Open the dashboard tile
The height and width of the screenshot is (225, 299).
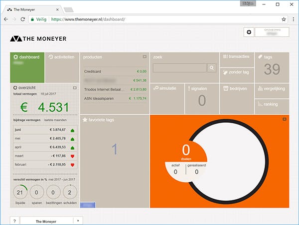coord(27,68)
